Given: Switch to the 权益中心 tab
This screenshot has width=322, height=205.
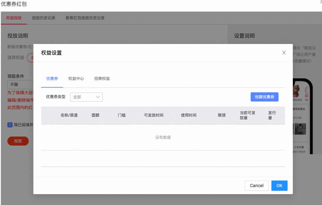Looking at the screenshot, I should tap(76, 78).
